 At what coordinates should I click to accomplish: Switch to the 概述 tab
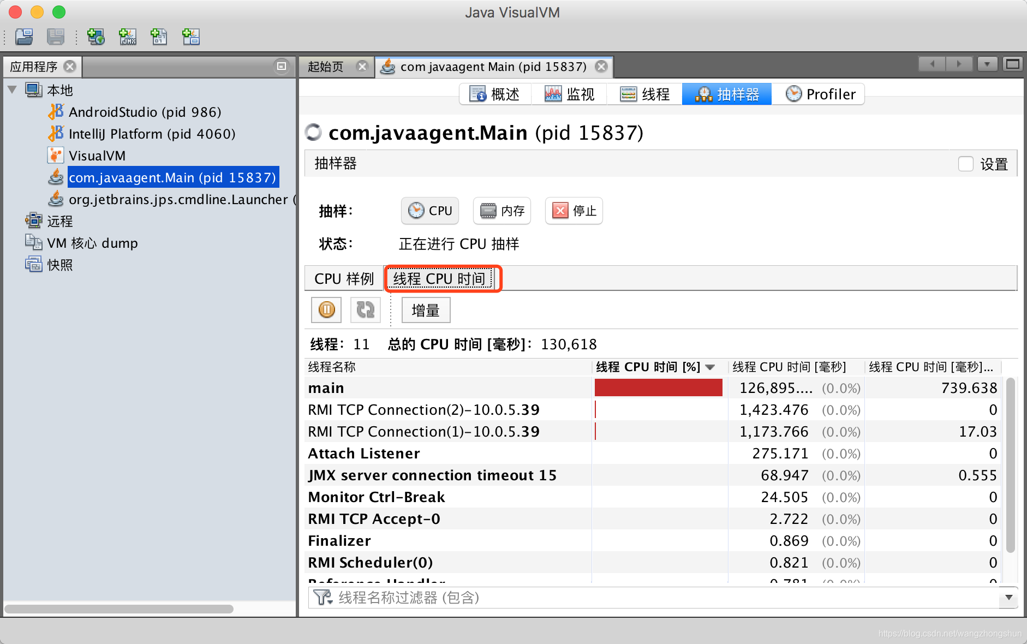pyautogui.click(x=494, y=94)
